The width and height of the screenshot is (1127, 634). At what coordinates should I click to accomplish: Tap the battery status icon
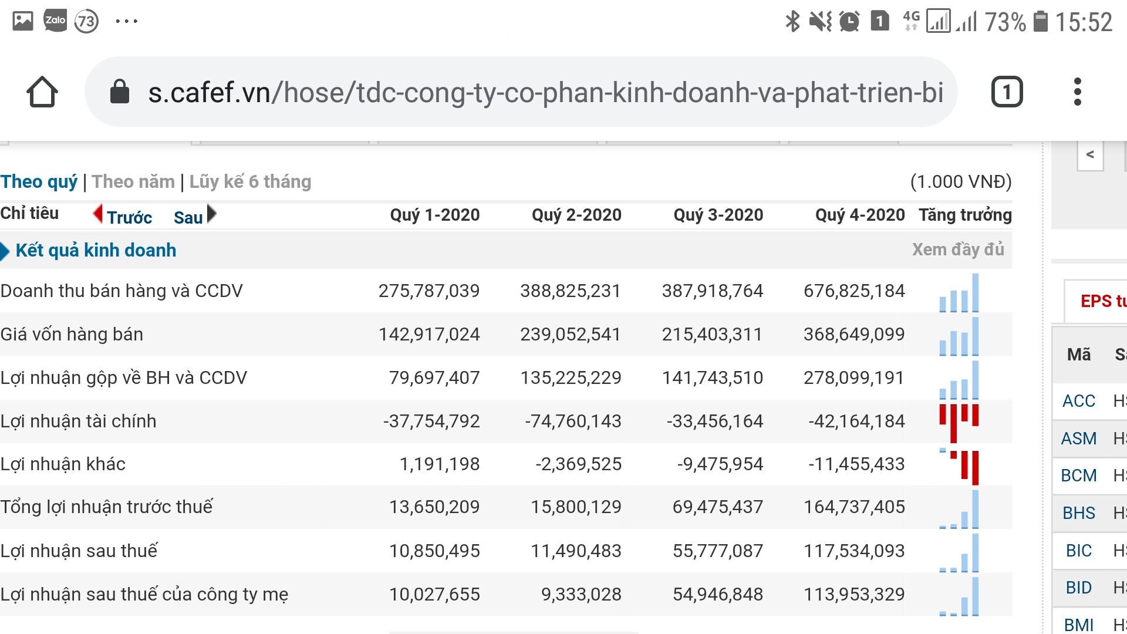(1040, 22)
